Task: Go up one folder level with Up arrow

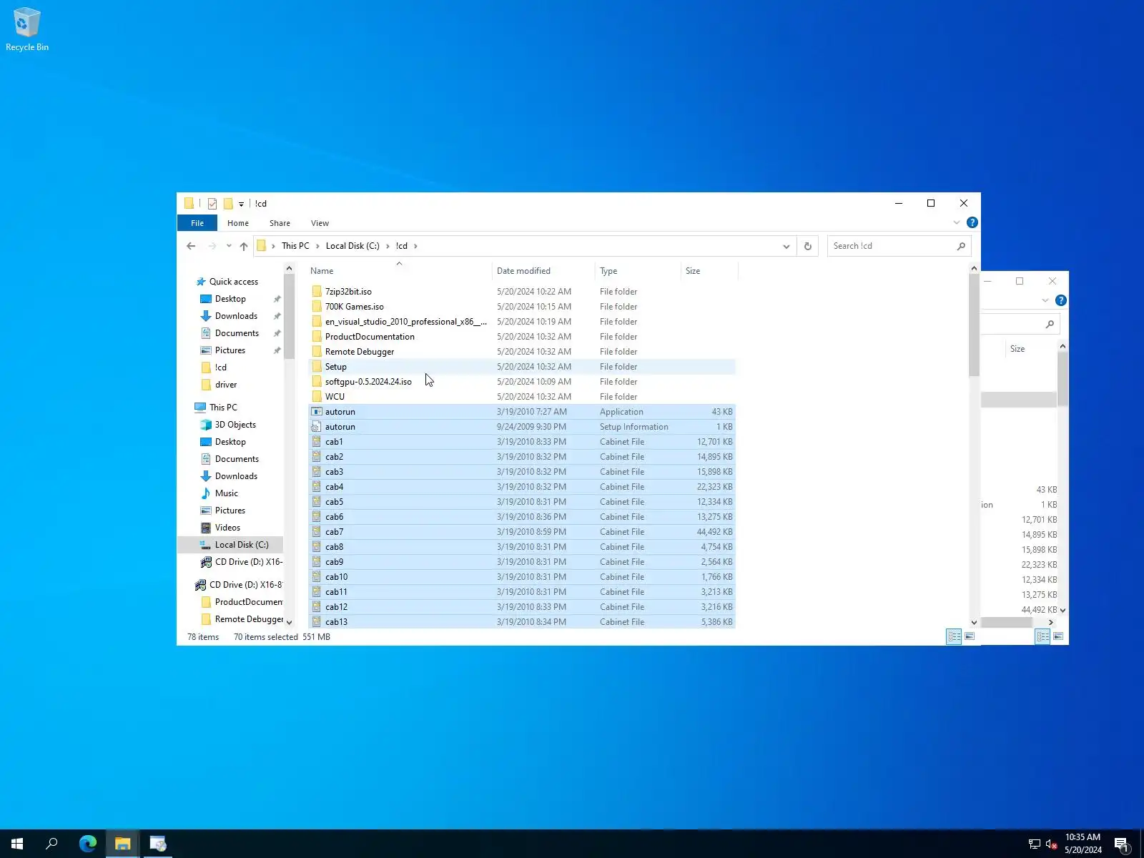Action: pos(244,246)
